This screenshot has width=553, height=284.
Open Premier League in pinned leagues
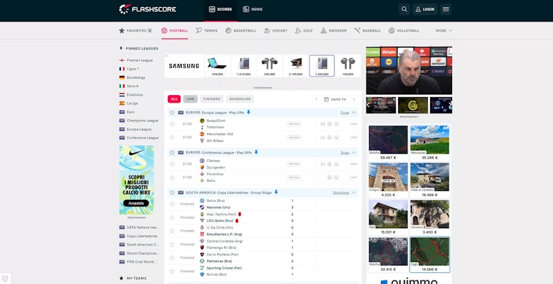coord(138,61)
